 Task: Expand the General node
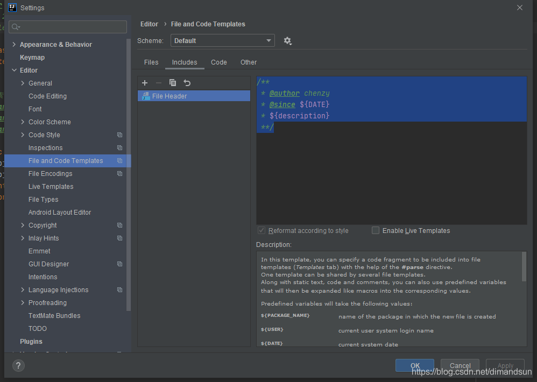pos(23,83)
